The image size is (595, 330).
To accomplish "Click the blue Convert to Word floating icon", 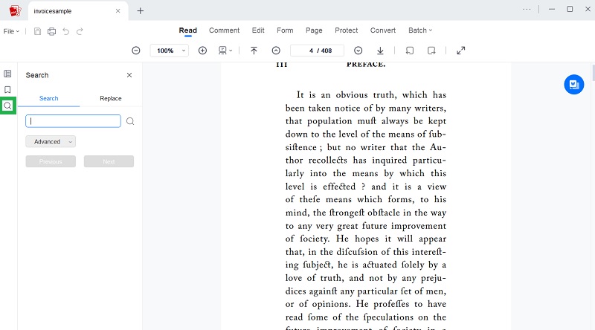I will pos(573,84).
